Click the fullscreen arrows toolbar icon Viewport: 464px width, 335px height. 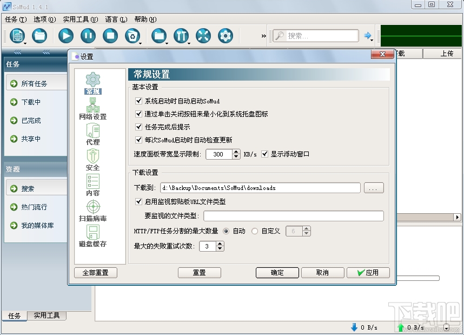click(203, 36)
